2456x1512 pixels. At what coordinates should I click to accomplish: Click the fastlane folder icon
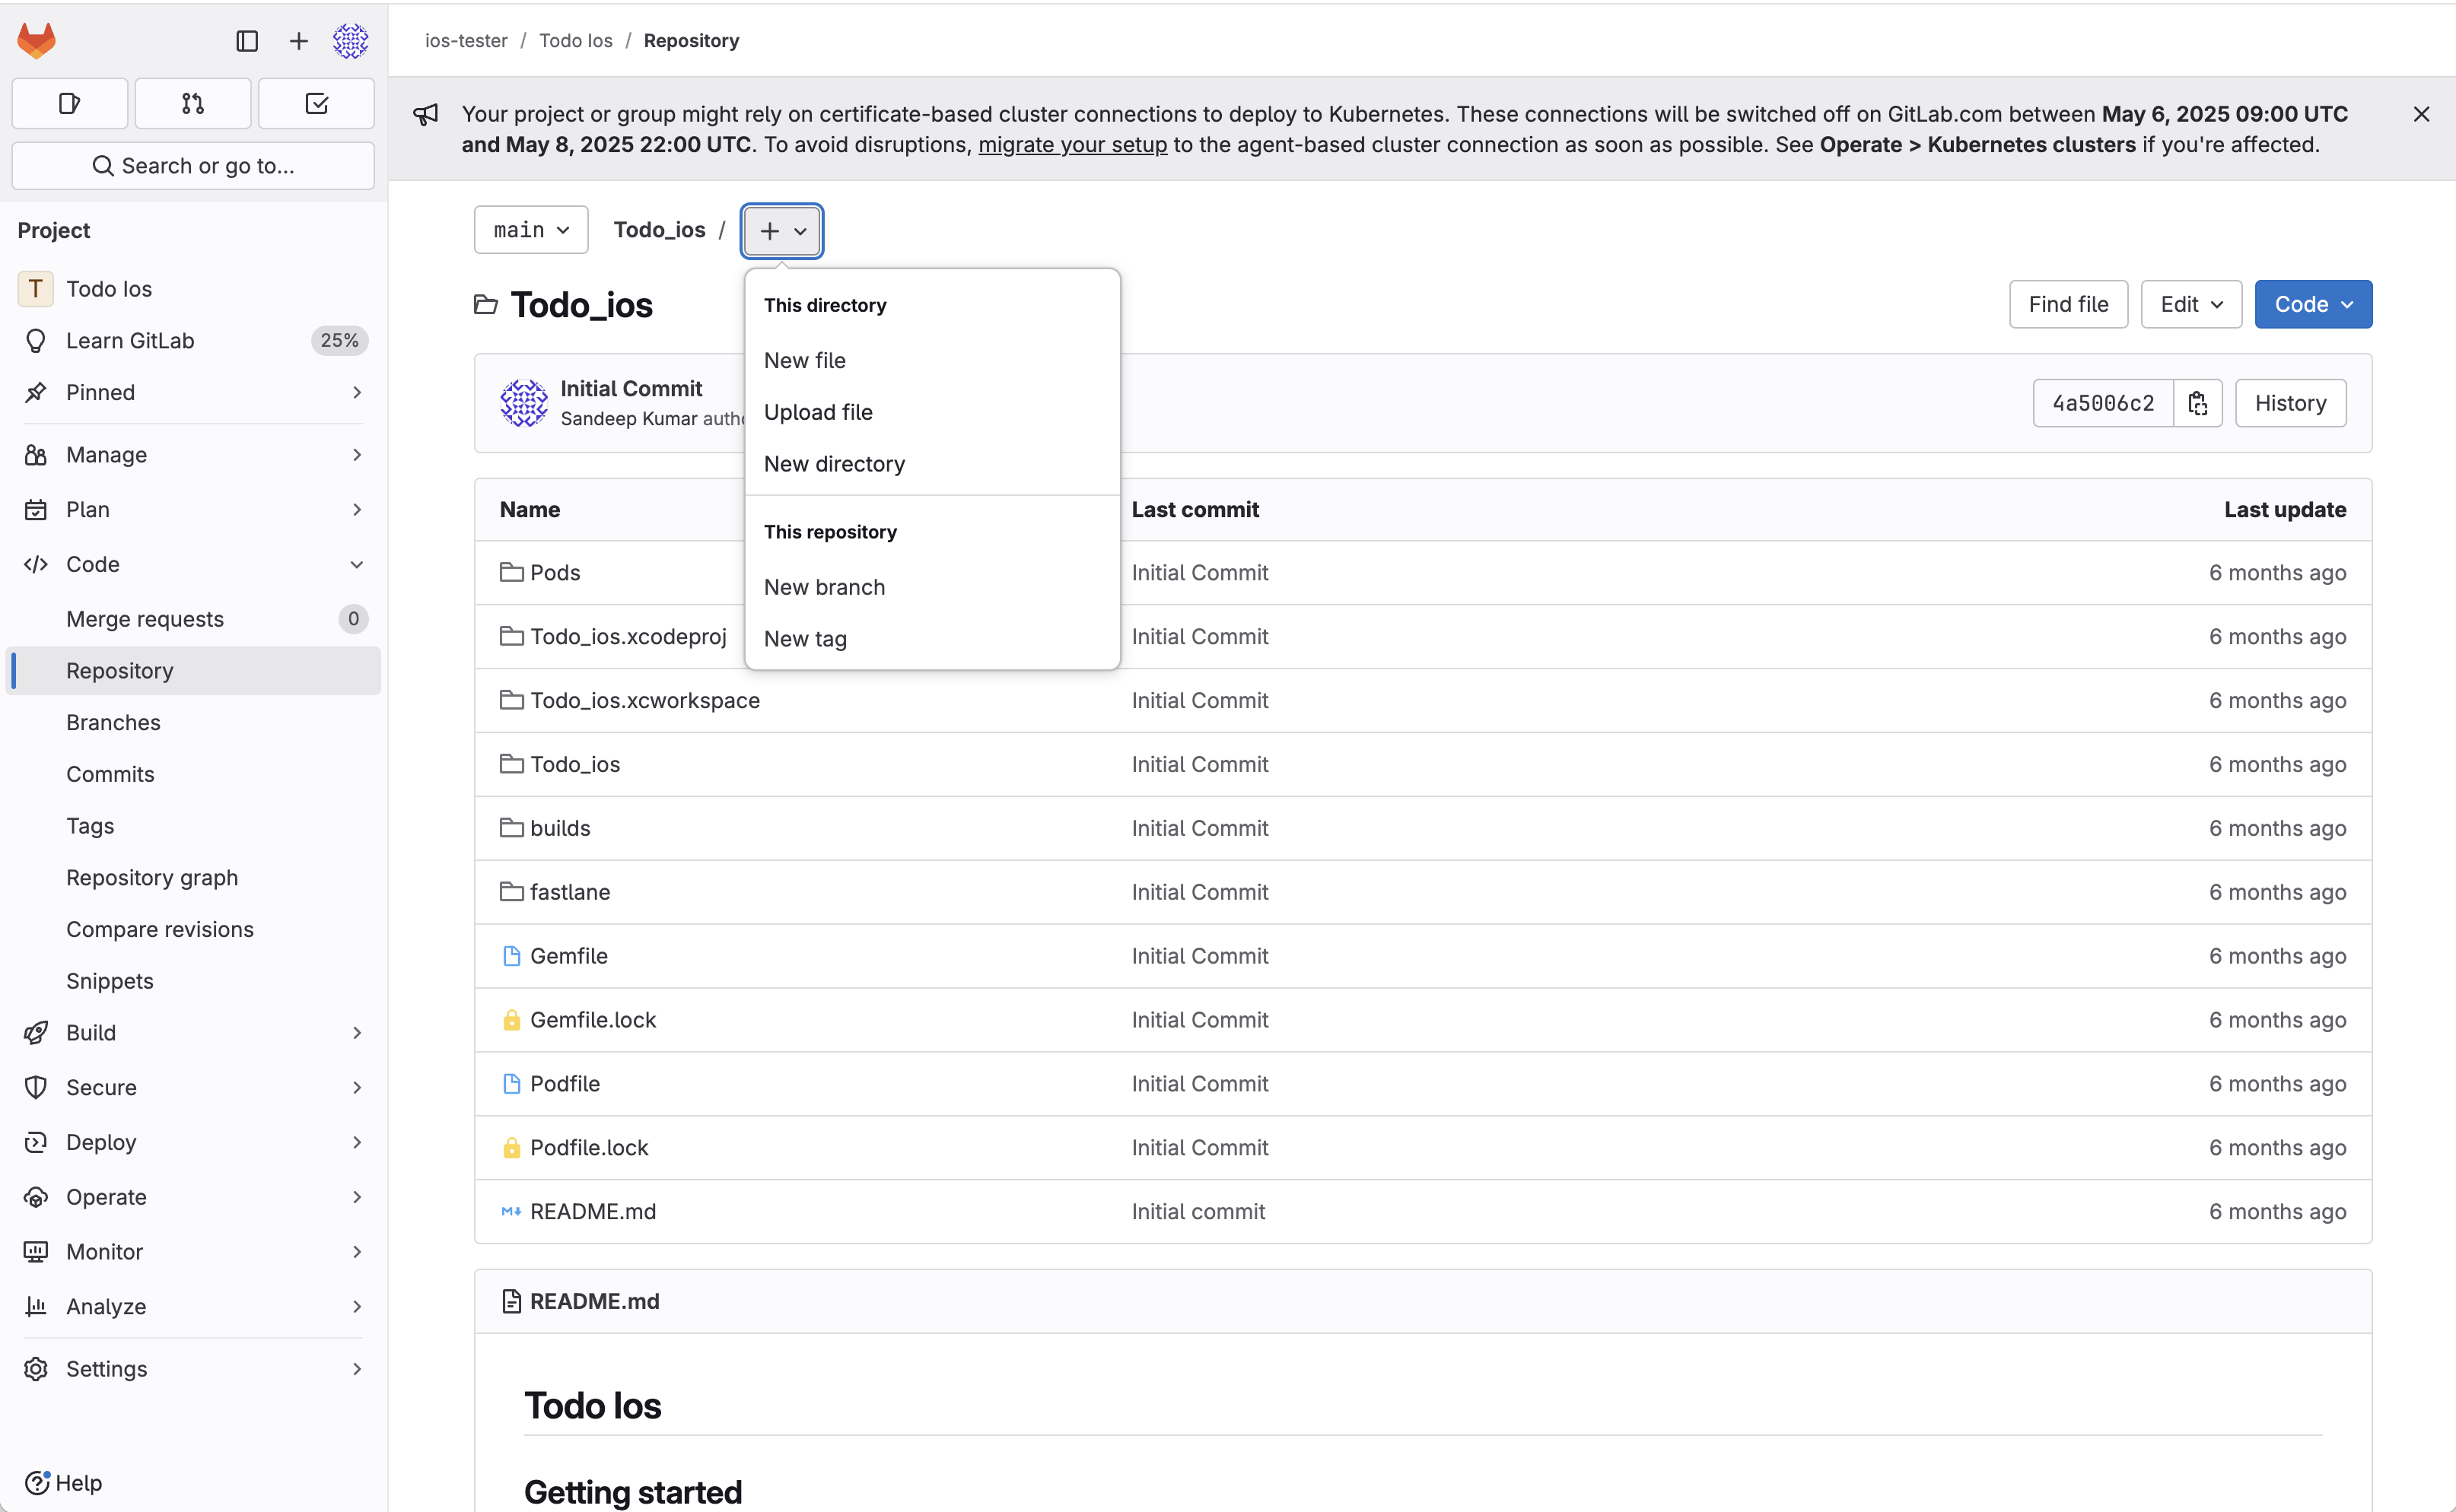click(x=511, y=892)
